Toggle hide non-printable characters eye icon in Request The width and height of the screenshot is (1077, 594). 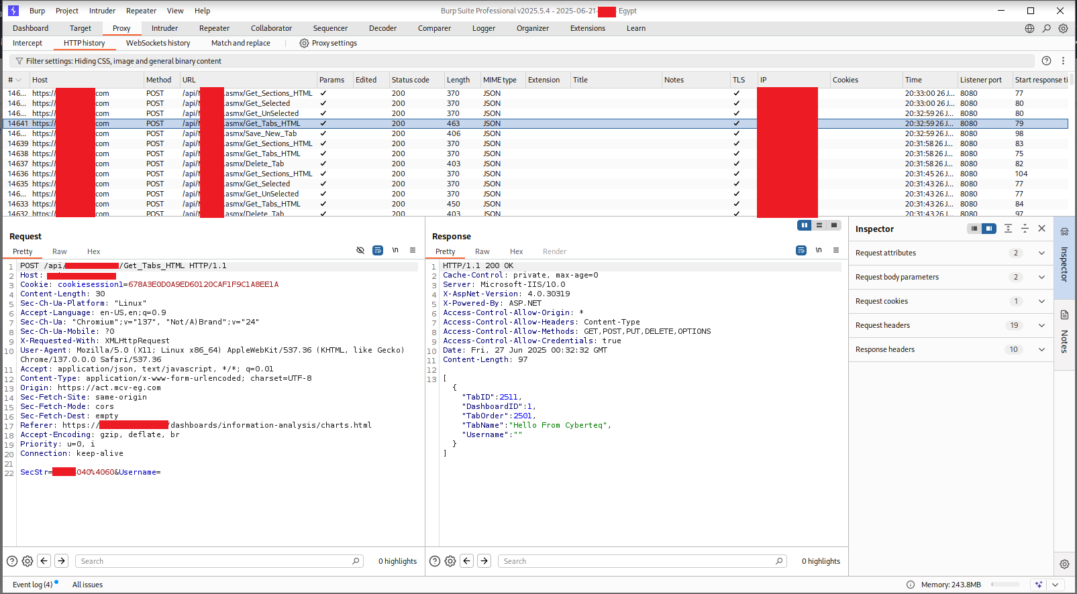pyautogui.click(x=360, y=250)
